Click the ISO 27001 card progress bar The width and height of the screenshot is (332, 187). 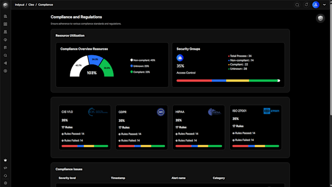[x=255, y=146]
